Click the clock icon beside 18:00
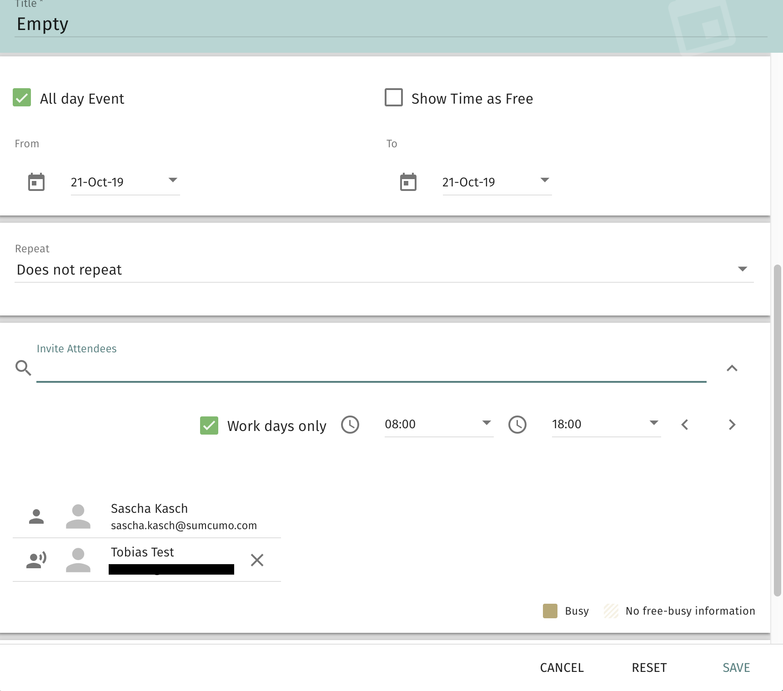The image size is (783, 691). click(517, 425)
